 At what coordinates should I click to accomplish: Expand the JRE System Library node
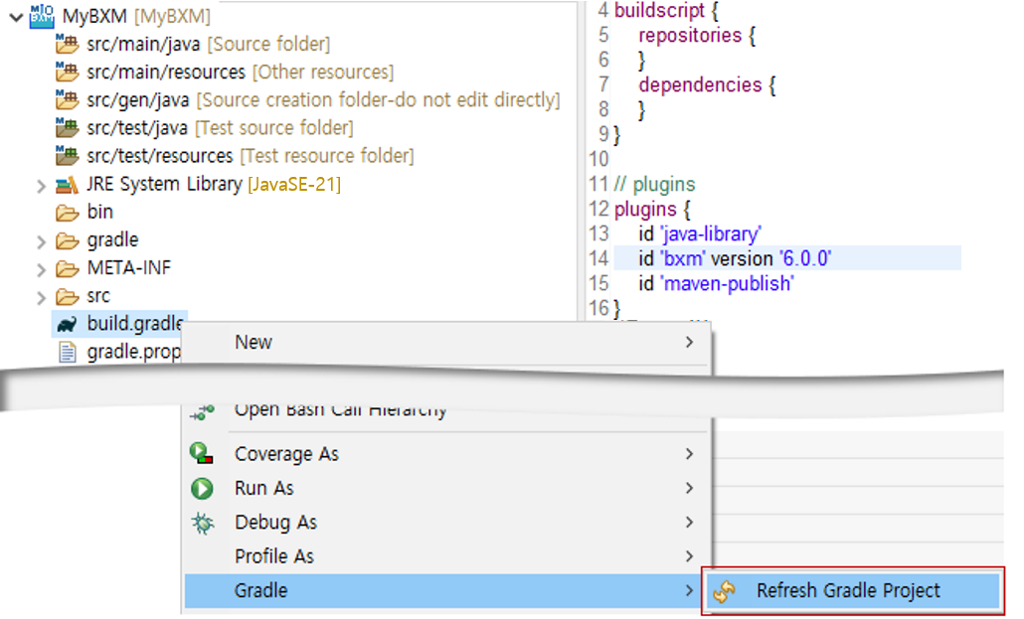(x=41, y=185)
